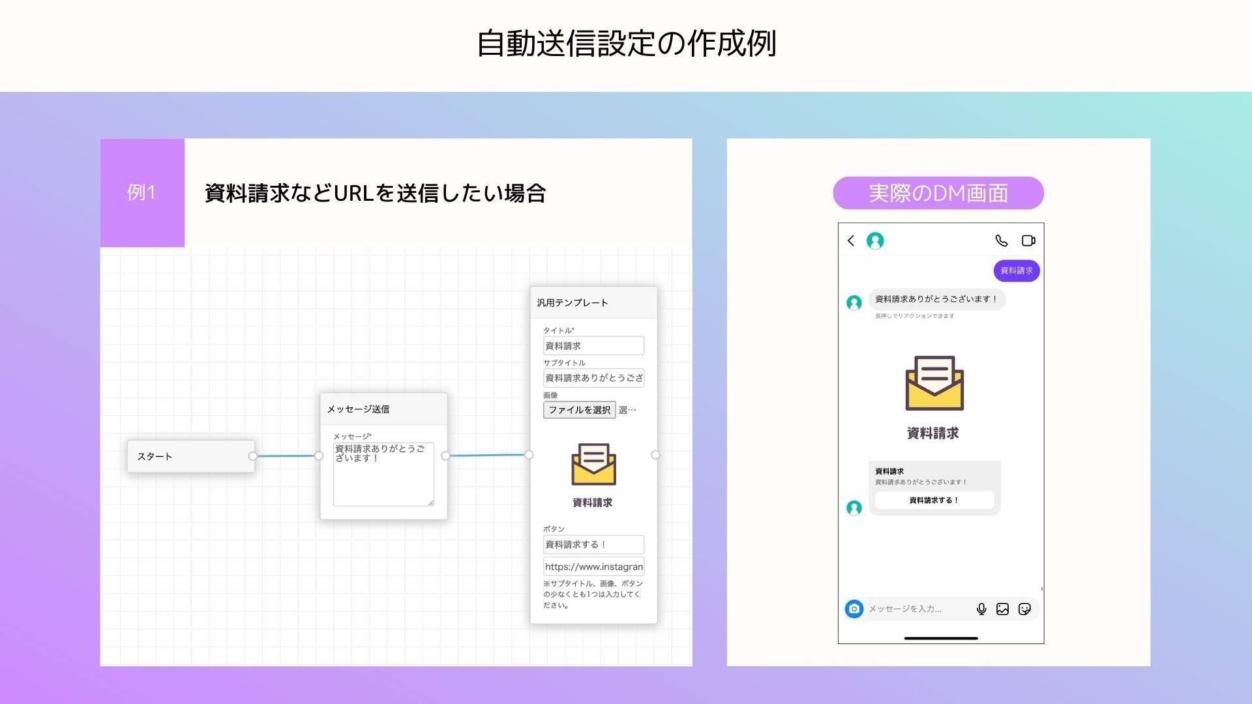Tap the back arrow in DM header
Screen dimensions: 1252x704
coord(851,241)
